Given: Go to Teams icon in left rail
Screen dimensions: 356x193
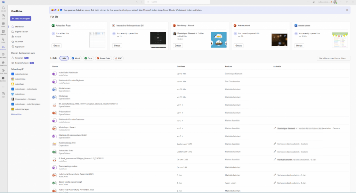Looking at the screenshot, I should (x=3, y=24).
